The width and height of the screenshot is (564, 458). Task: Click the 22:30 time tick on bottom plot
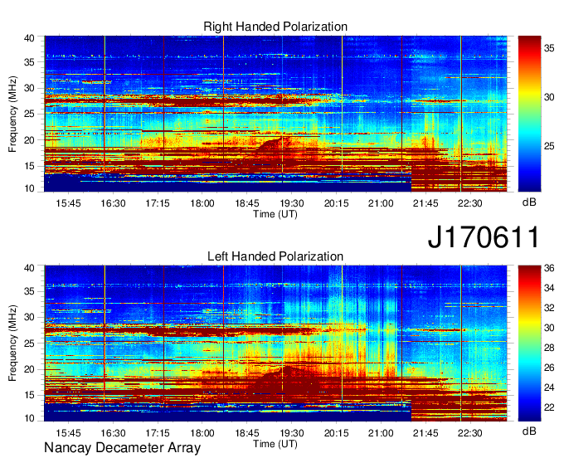[470, 432]
